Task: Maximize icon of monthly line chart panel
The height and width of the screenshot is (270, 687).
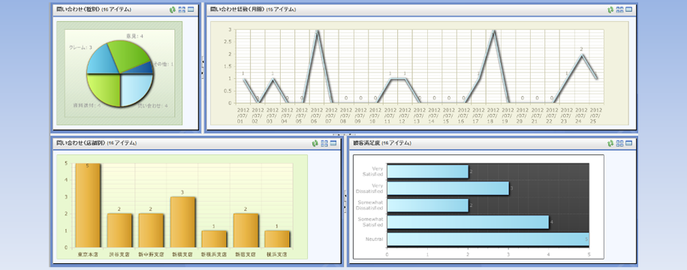Action: click(628, 10)
